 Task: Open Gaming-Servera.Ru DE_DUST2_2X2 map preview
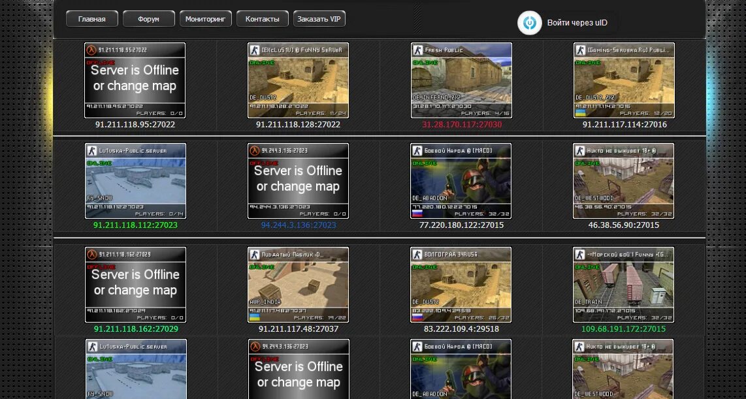[x=624, y=80]
